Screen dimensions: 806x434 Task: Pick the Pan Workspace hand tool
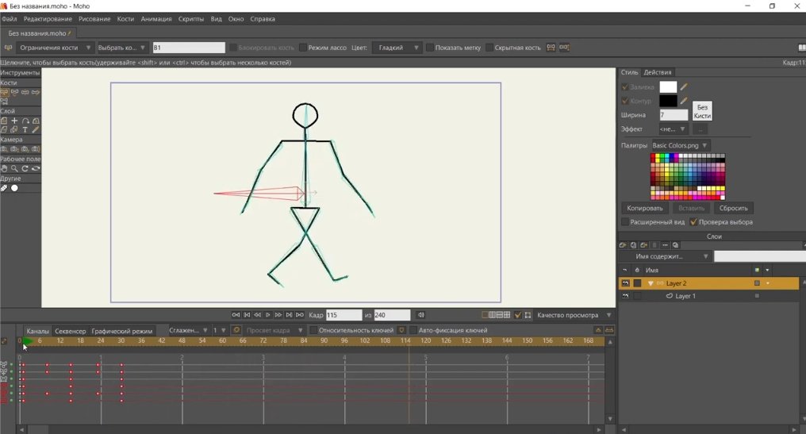(4, 168)
